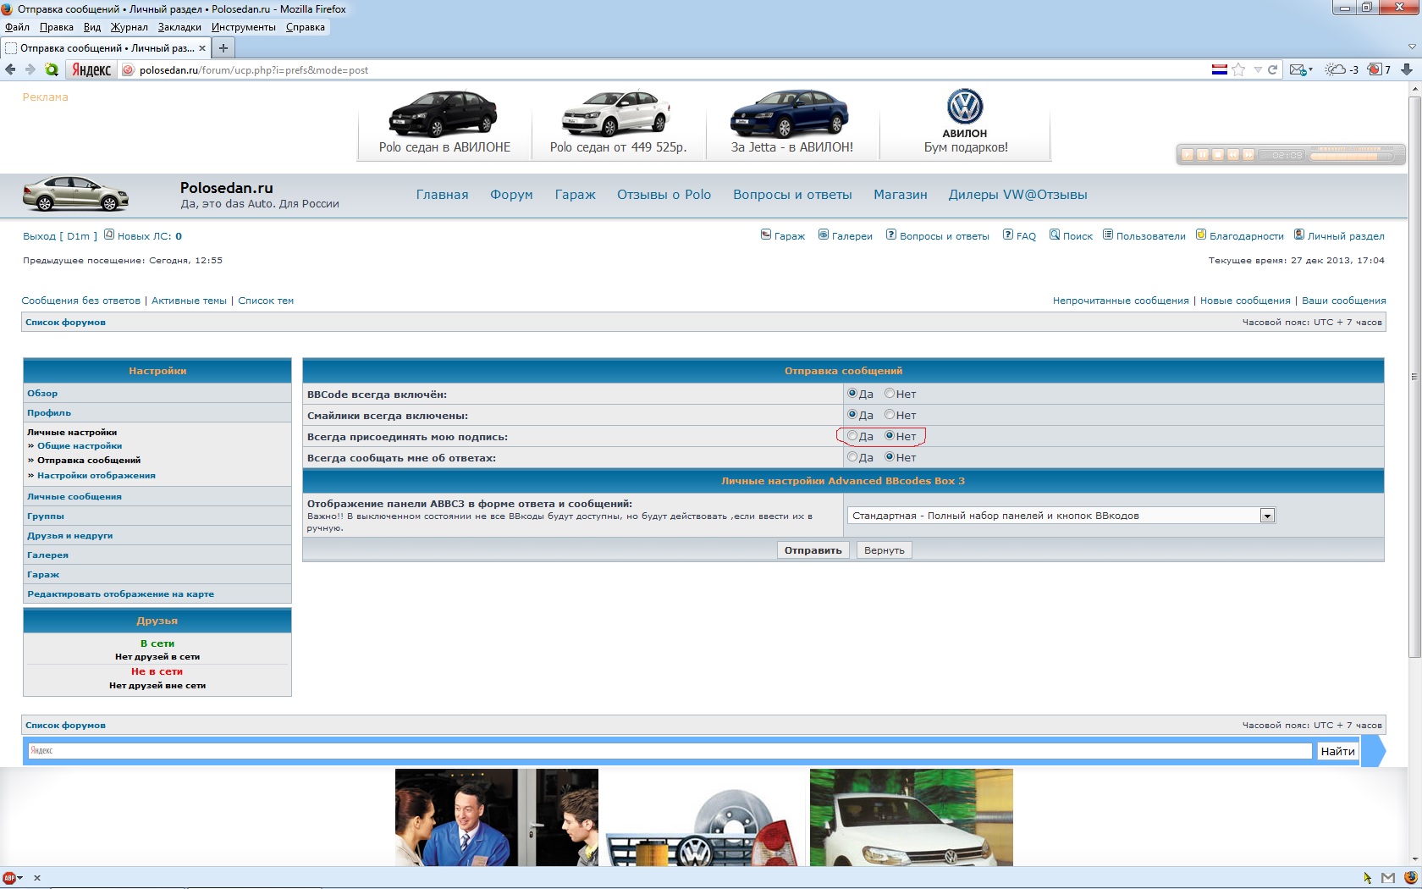Expand the URL bar history dropdown arrow
Image resolution: width=1422 pixels, height=889 pixels.
pyautogui.click(x=1258, y=70)
